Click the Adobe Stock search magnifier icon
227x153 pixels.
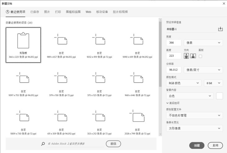click(x=43, y=144)
